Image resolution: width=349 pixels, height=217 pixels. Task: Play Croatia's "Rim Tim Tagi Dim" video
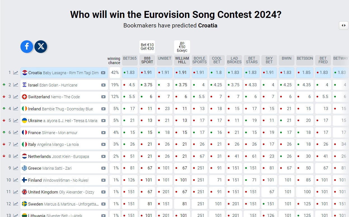(x=104, y=73)
